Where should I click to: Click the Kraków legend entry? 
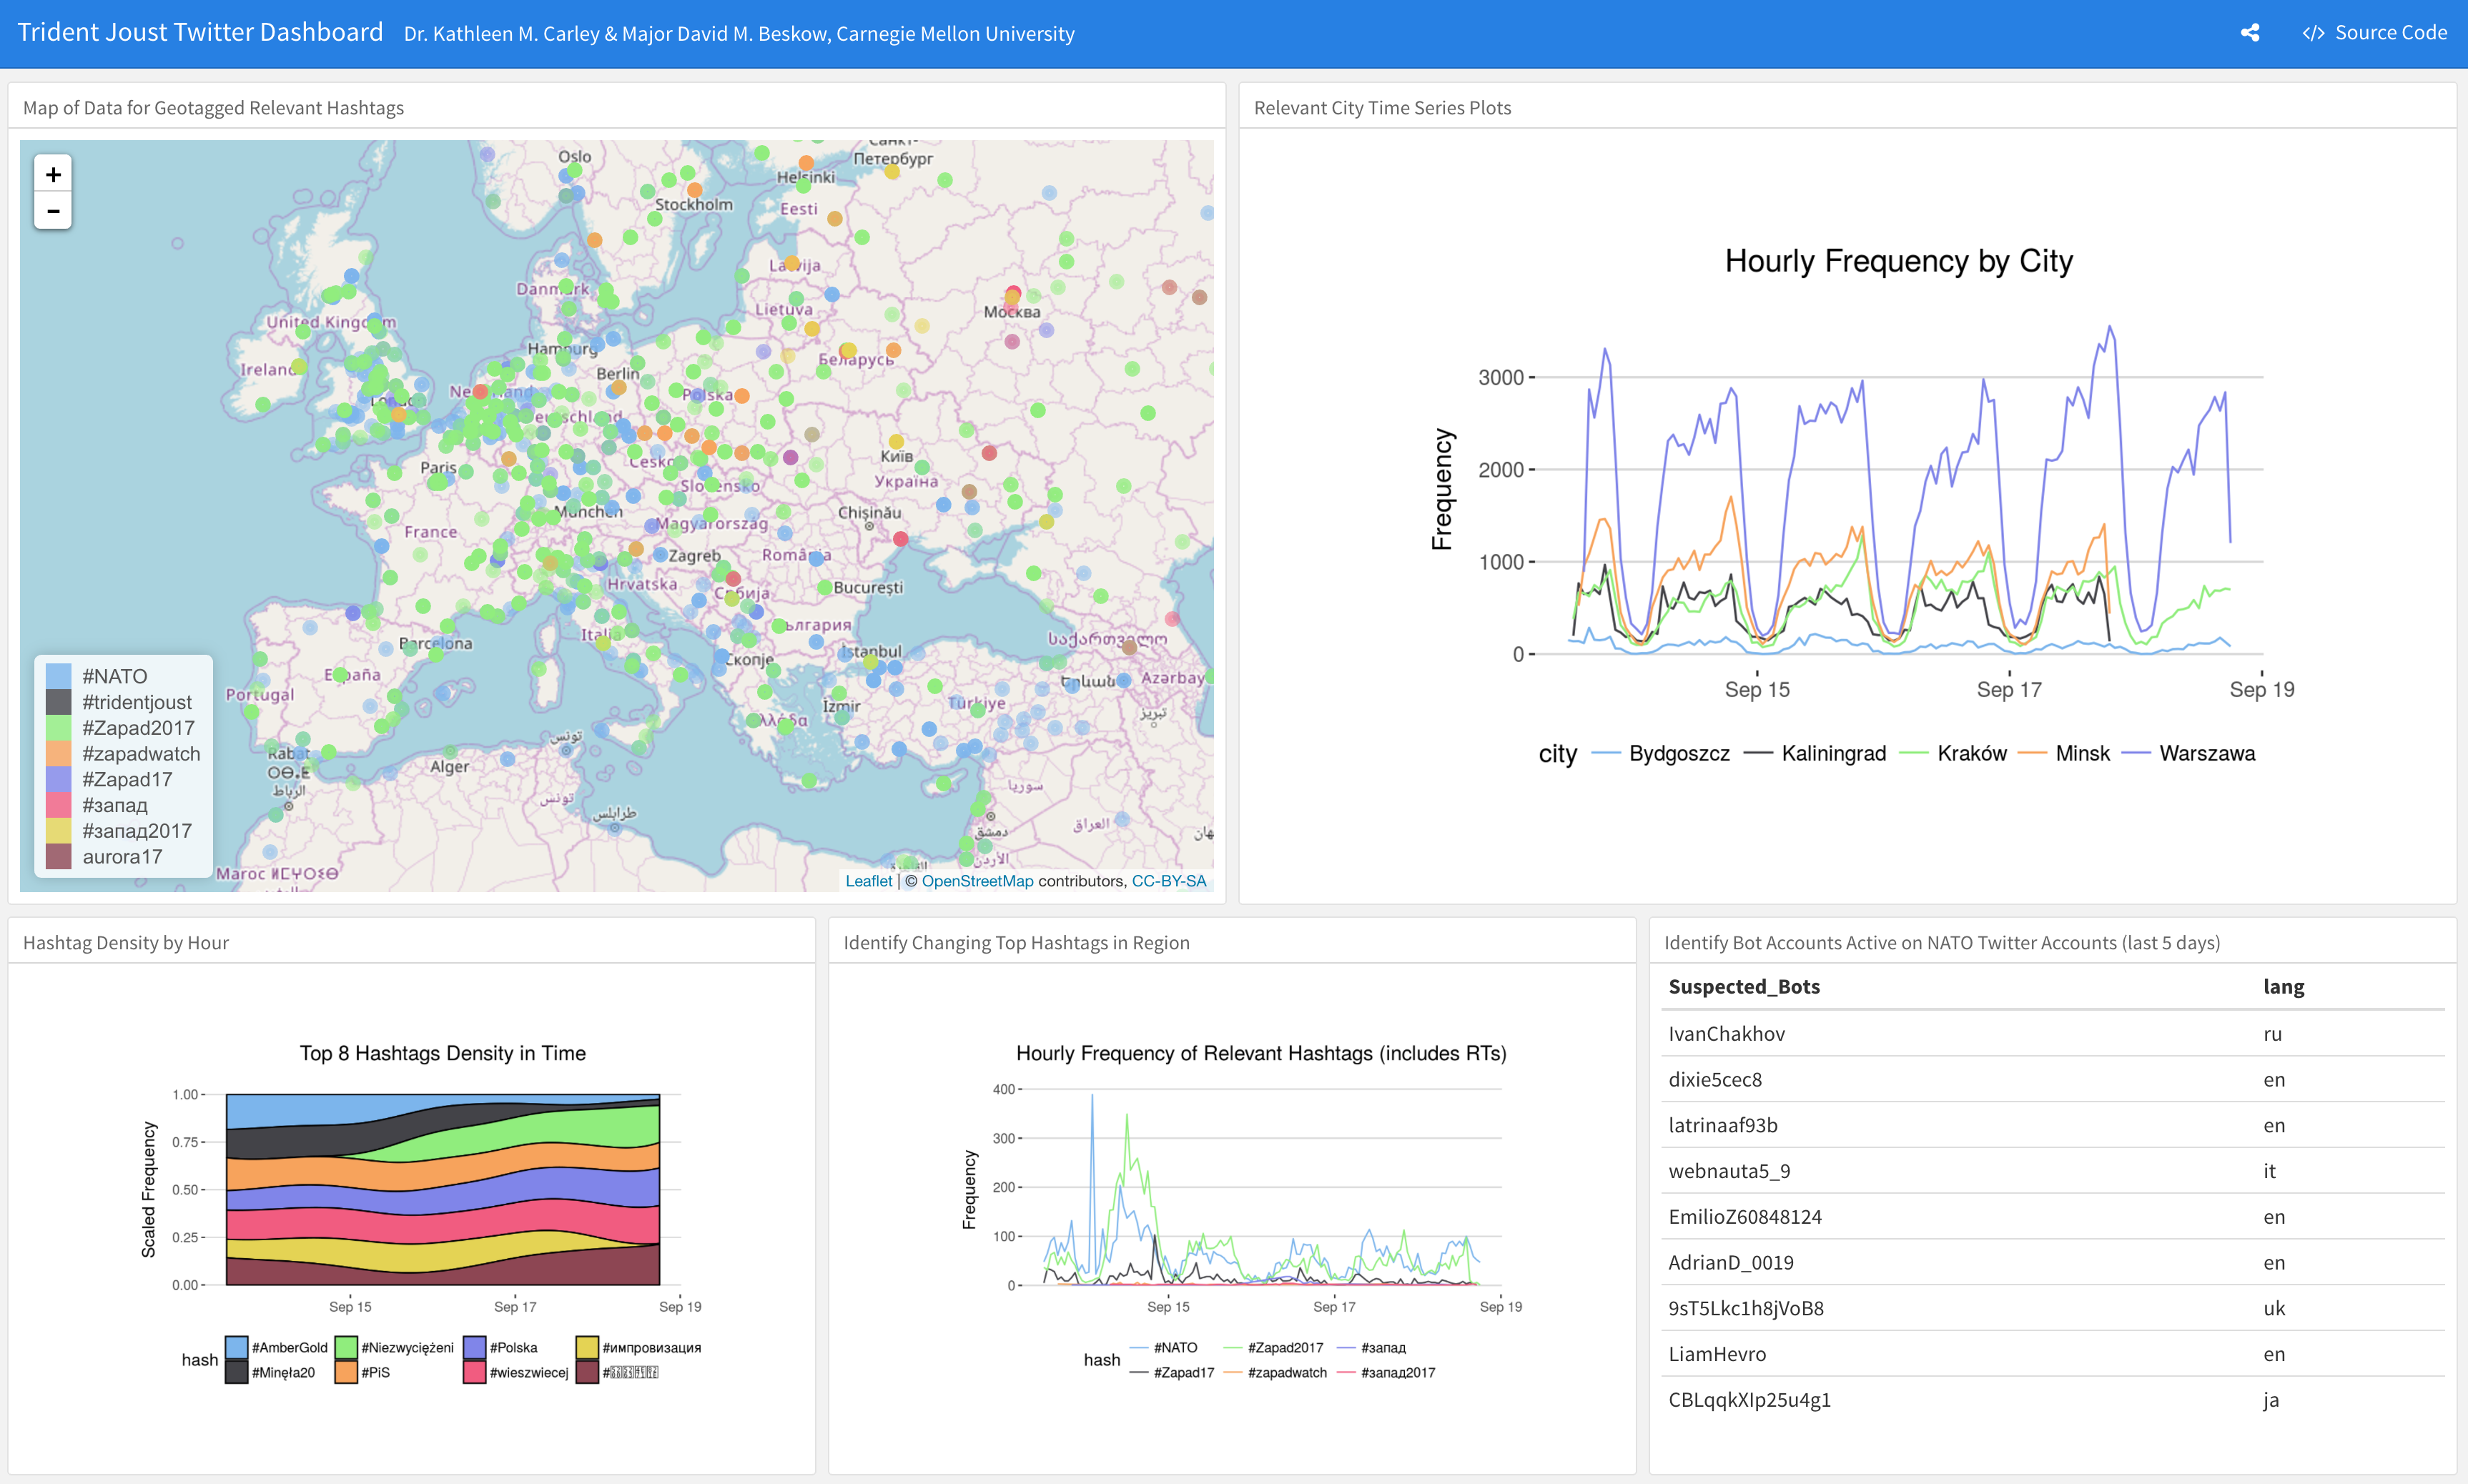pyautogui.click(x=1953, y=753)
